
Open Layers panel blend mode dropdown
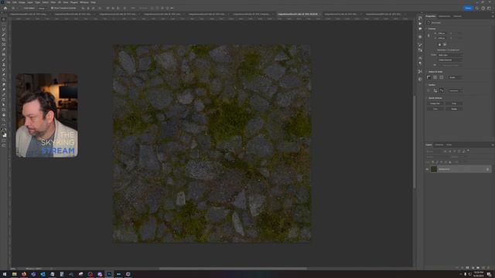coord(439,157)
